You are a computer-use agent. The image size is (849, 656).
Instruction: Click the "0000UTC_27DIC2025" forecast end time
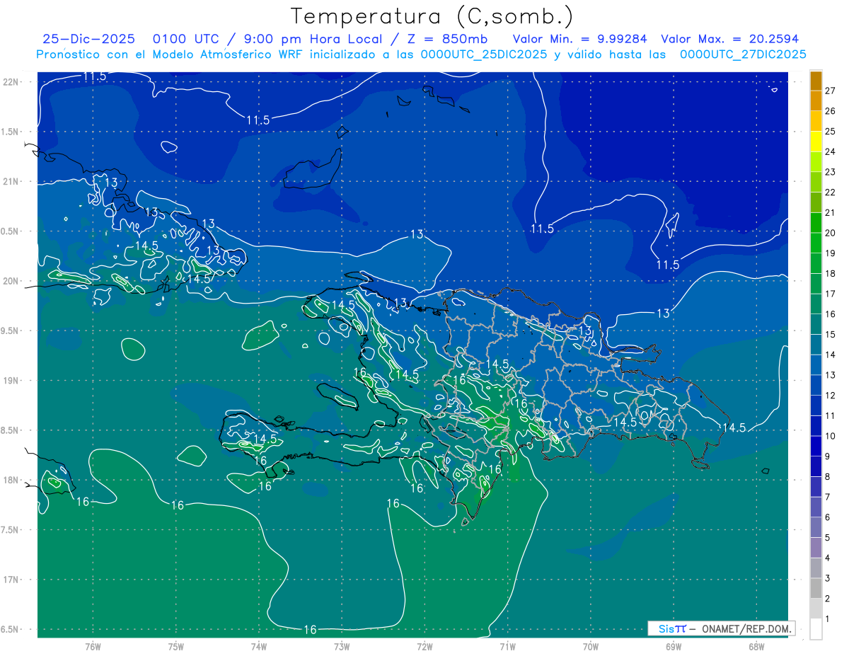(x=743, y=54)
